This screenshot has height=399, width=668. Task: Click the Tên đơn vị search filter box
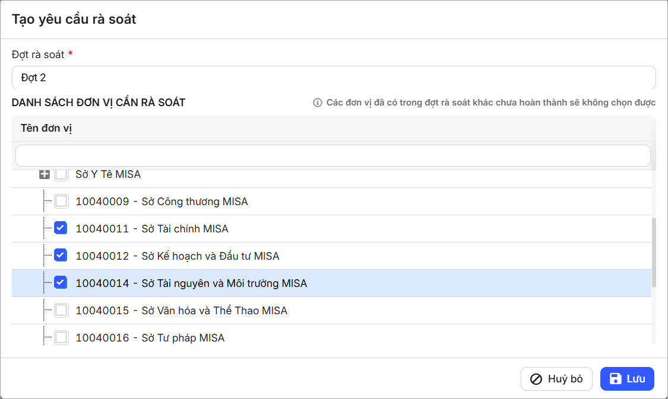pos(333,155)
